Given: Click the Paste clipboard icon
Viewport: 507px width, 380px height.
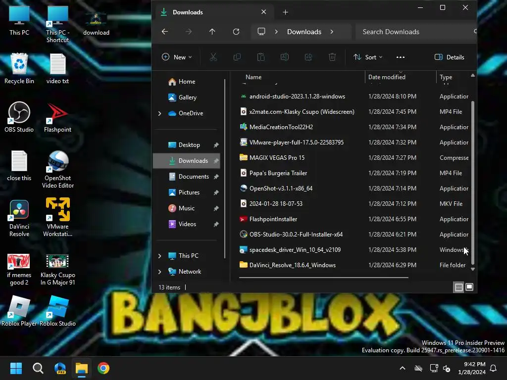Looking at the screenshot, I should tap(260, 57).
